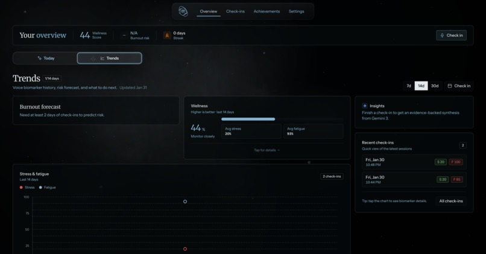This screenshot has height=254, width=486.
Task: Click the stress data point on chart
Action: [185, 249]
